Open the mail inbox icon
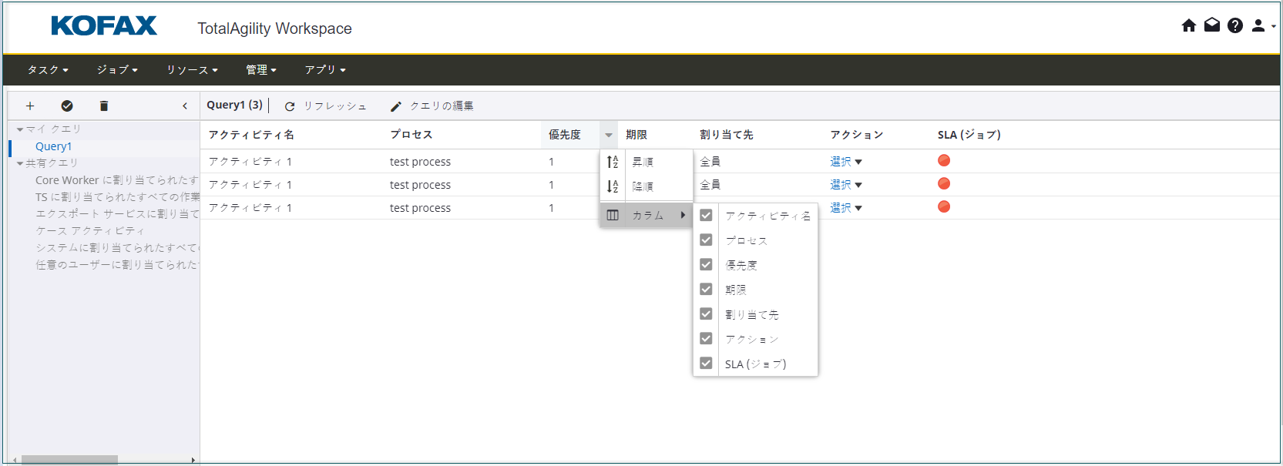 (x=1212, y=26)
